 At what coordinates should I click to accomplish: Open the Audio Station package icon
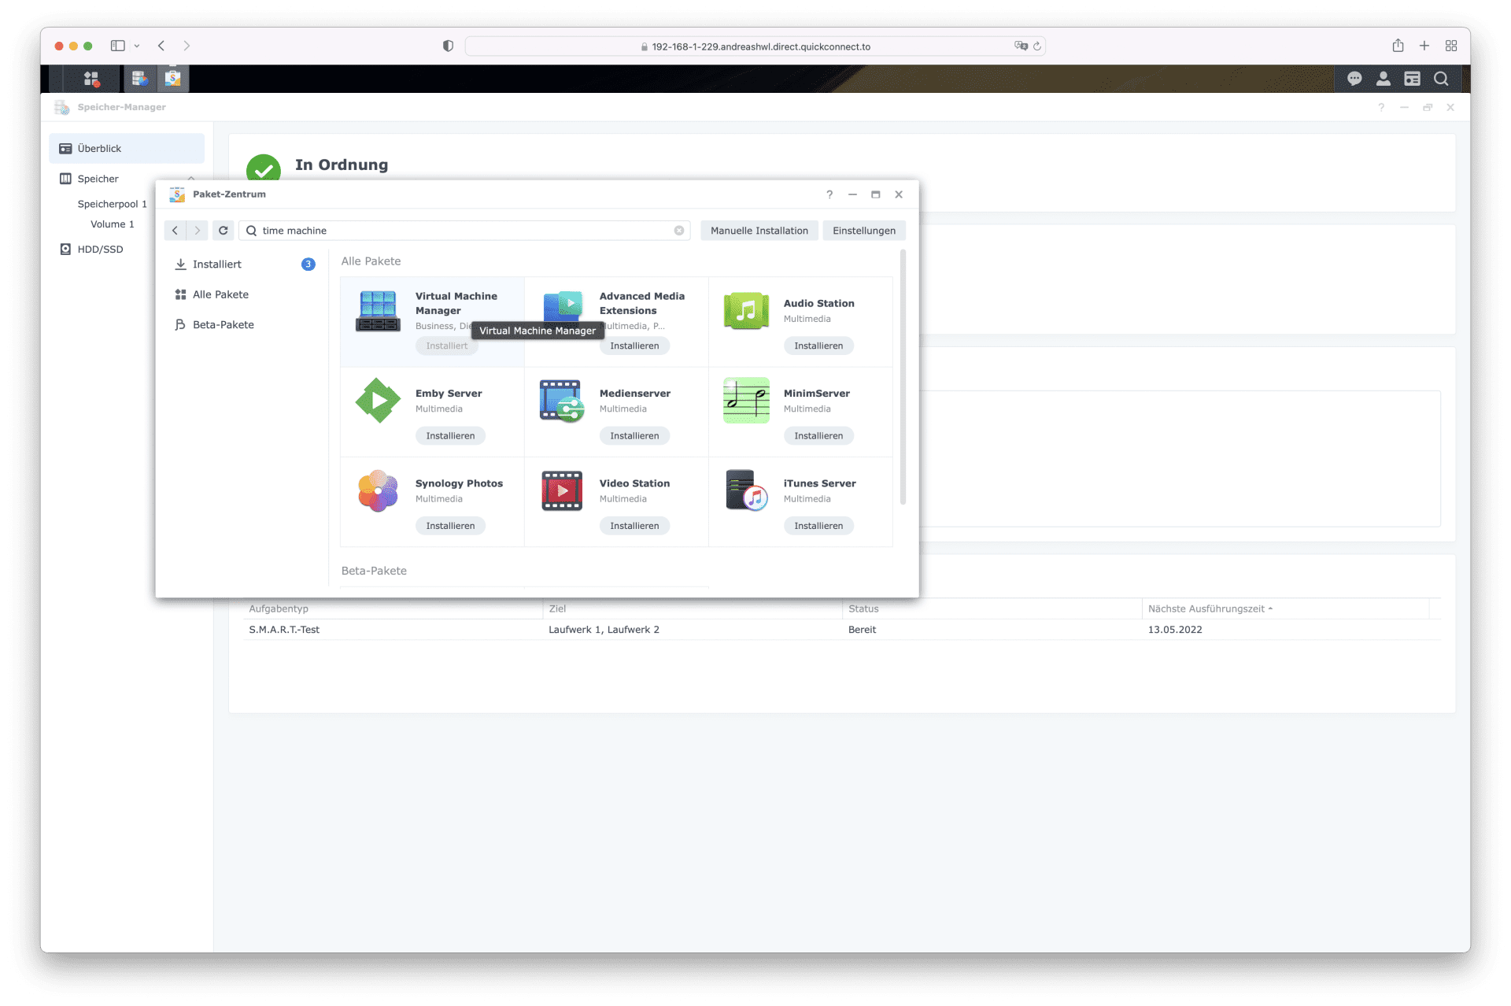coord(746,311)
